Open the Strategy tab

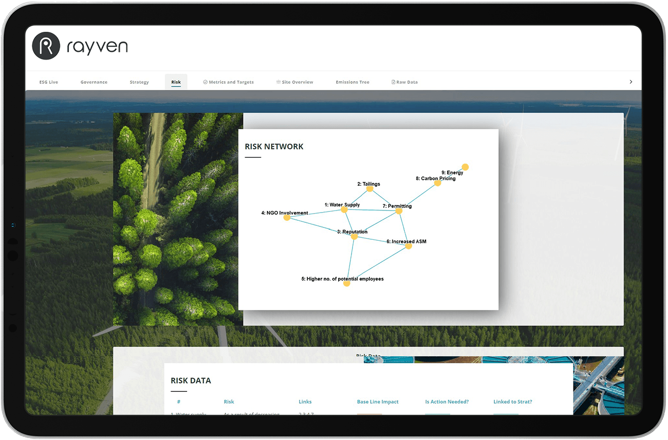[x=139, y=82]
